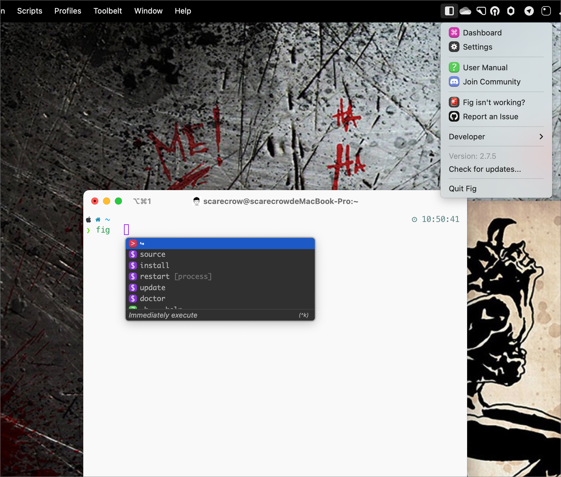
Task: Click the dollar icon next to update
Action: (x=133, y=287)
